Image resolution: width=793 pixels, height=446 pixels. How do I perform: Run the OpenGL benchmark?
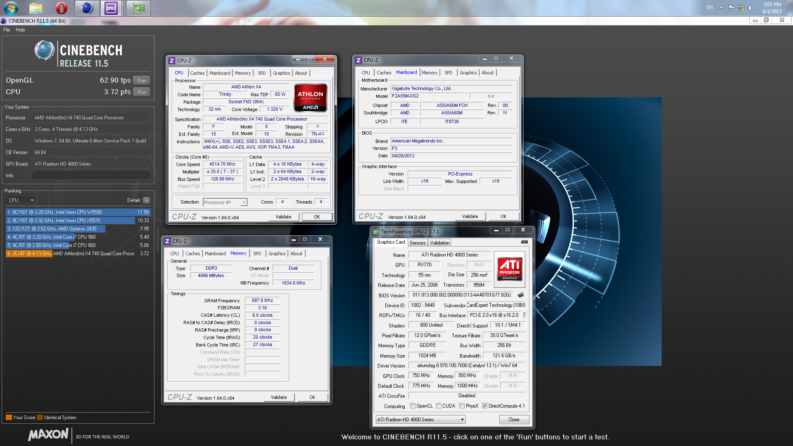[x=142, y=81]
